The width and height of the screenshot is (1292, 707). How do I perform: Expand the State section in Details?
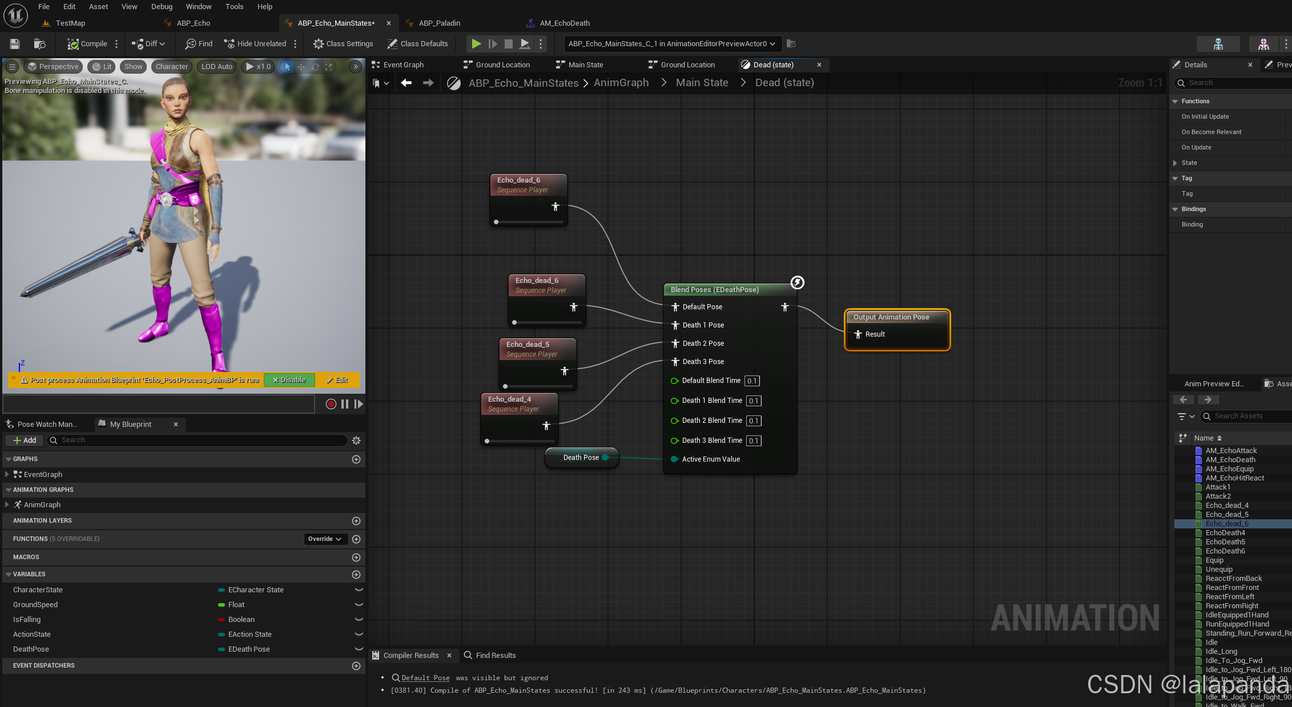[x=1176, y=163]
